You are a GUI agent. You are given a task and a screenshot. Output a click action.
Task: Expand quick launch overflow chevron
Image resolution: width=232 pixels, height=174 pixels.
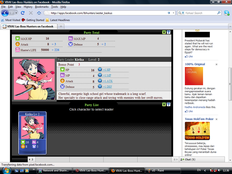(34, 170)
